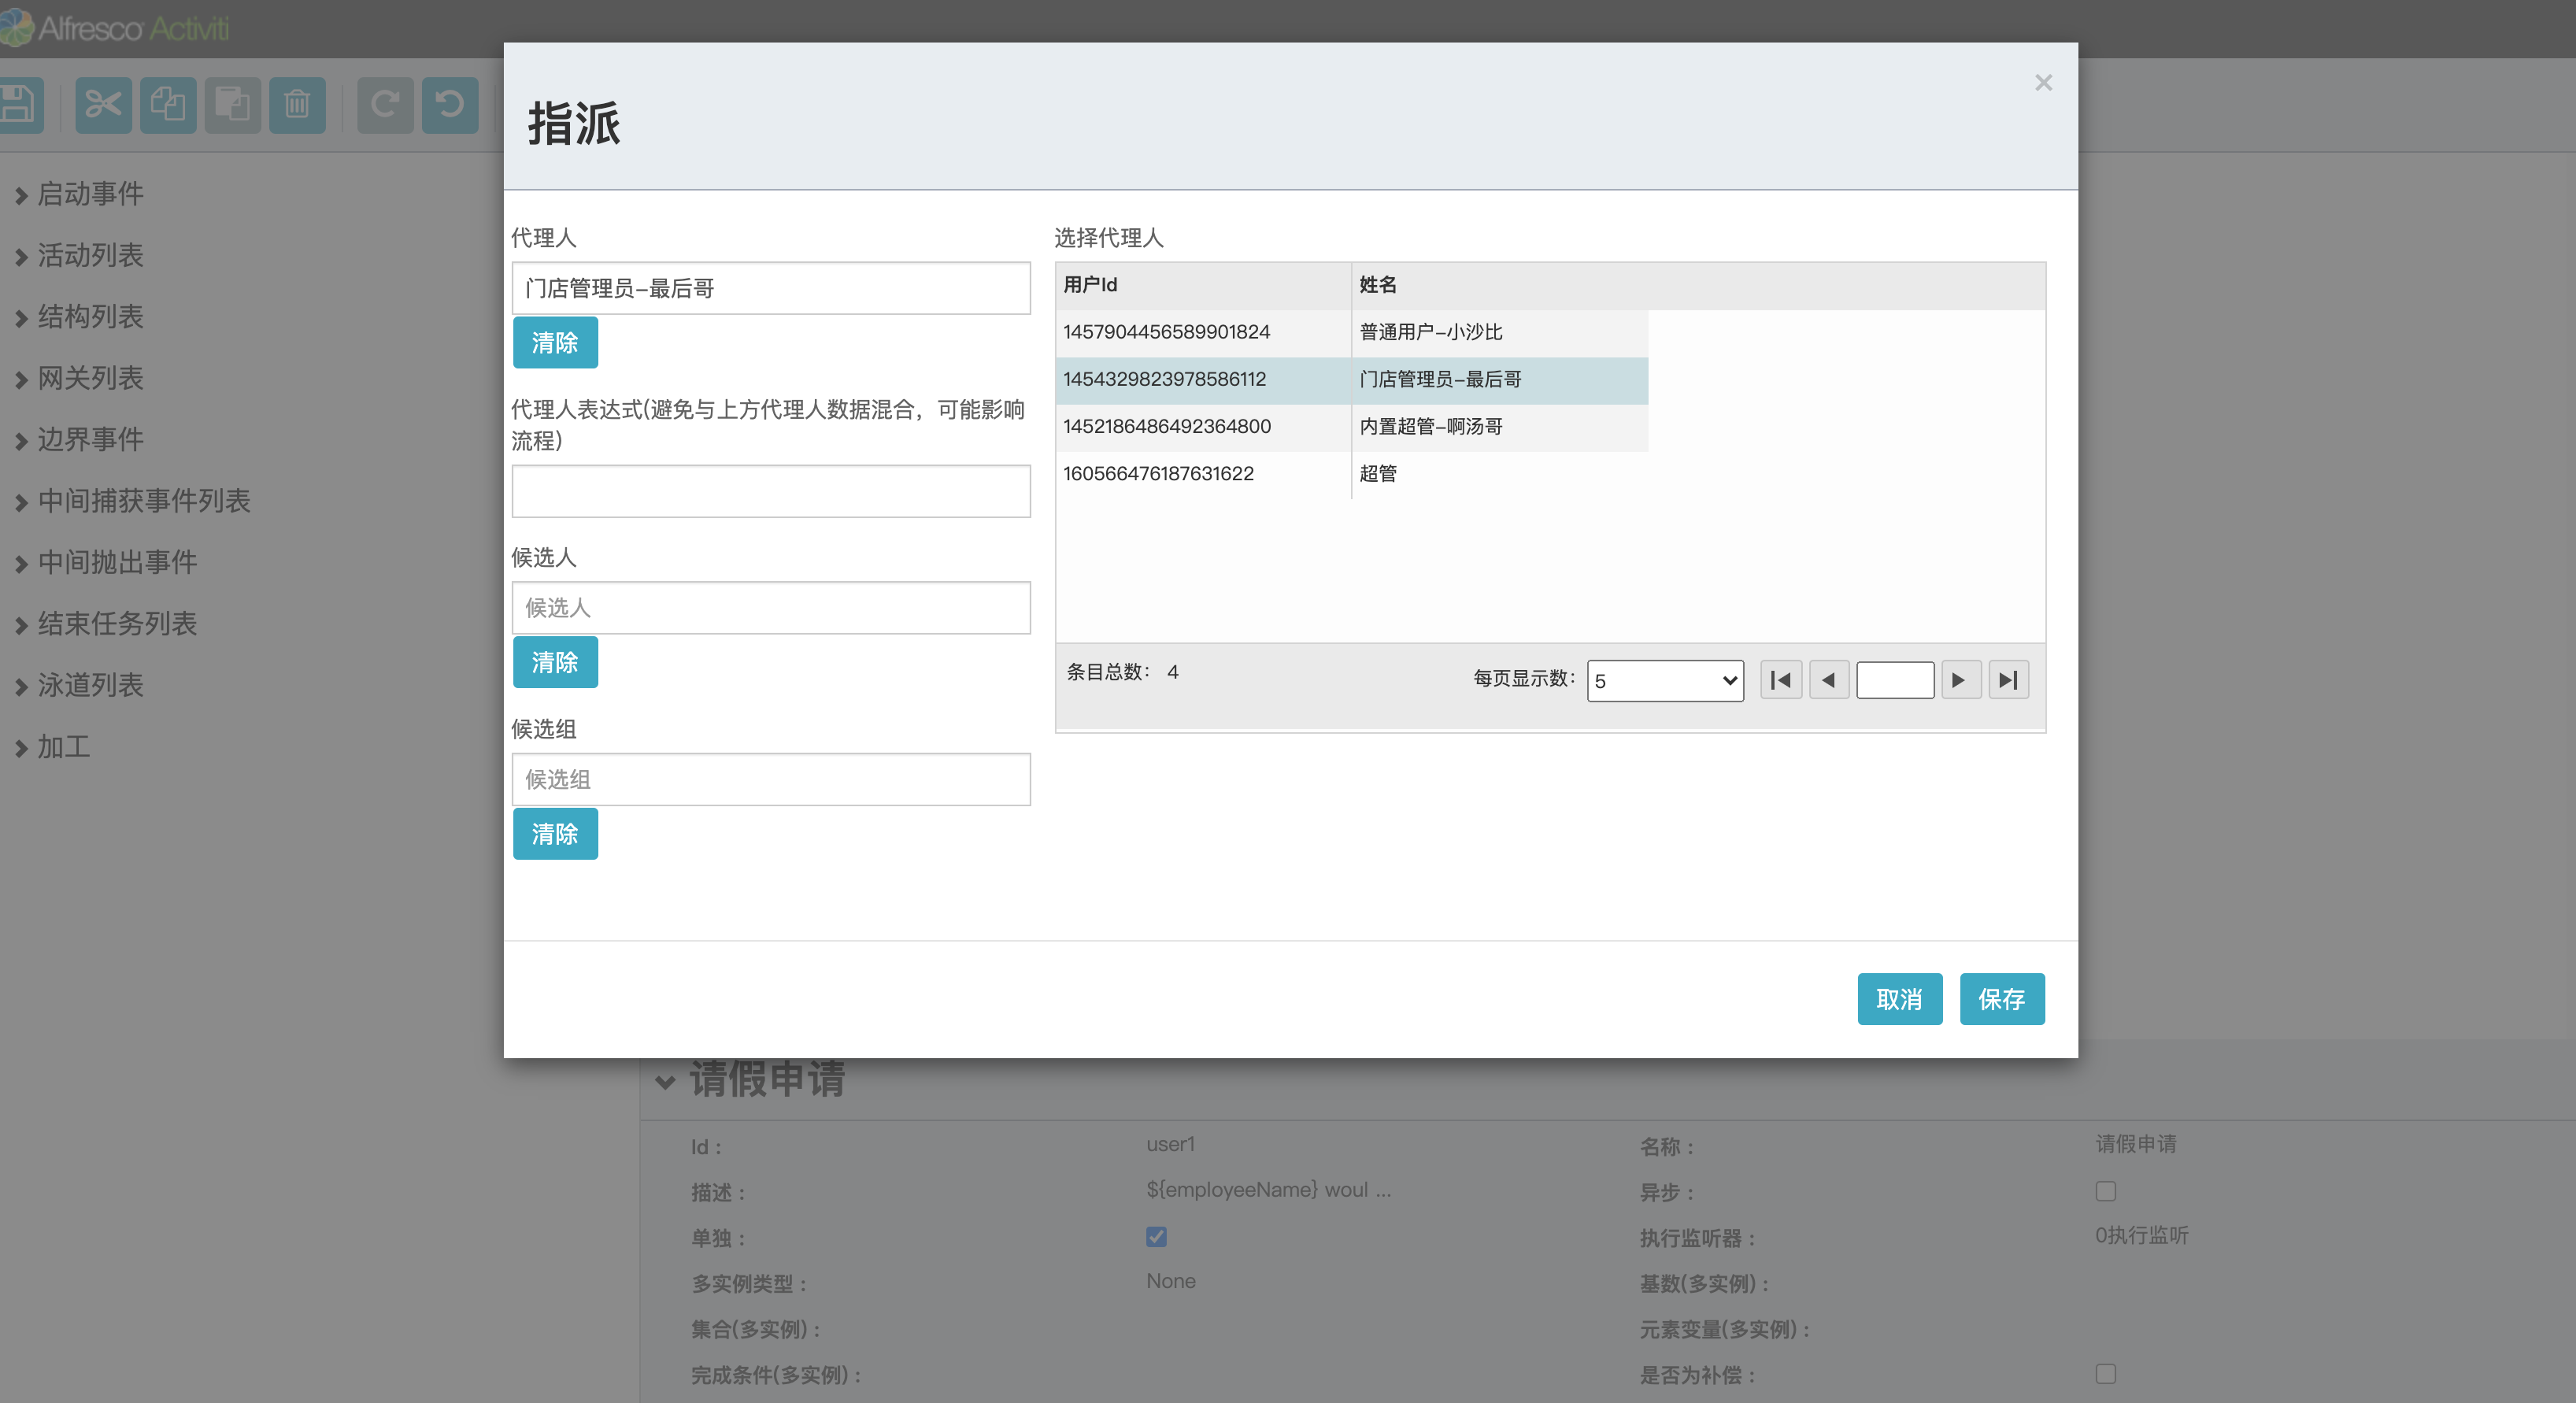Screen dimensions: 2576x1403
Task: Go to the last page of results
Action: 2008,680
